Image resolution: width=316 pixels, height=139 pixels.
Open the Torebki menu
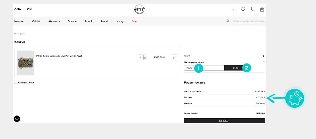pos(89,21)
